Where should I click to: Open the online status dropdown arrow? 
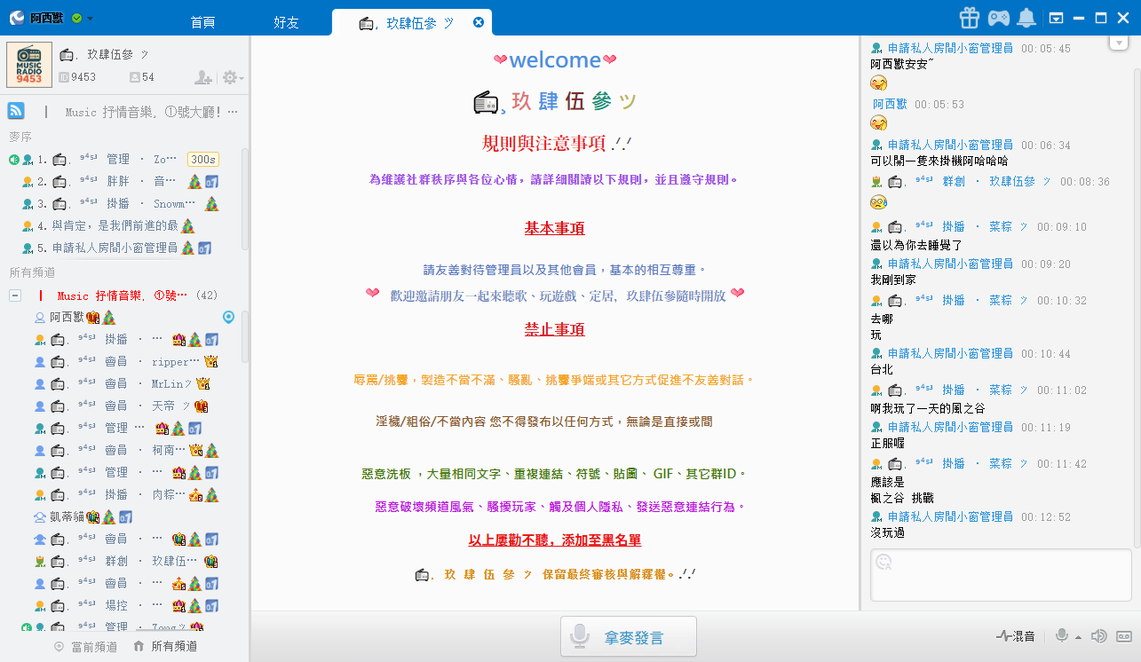click(x=90, y=19)
